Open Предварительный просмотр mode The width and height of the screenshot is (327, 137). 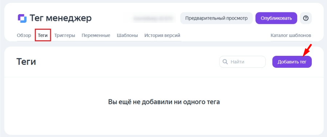pos(216,18)
